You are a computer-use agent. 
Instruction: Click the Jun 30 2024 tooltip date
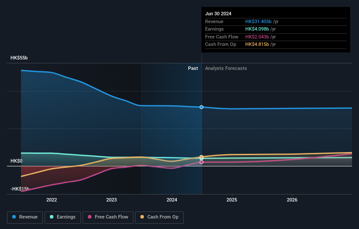pos(218,14)
